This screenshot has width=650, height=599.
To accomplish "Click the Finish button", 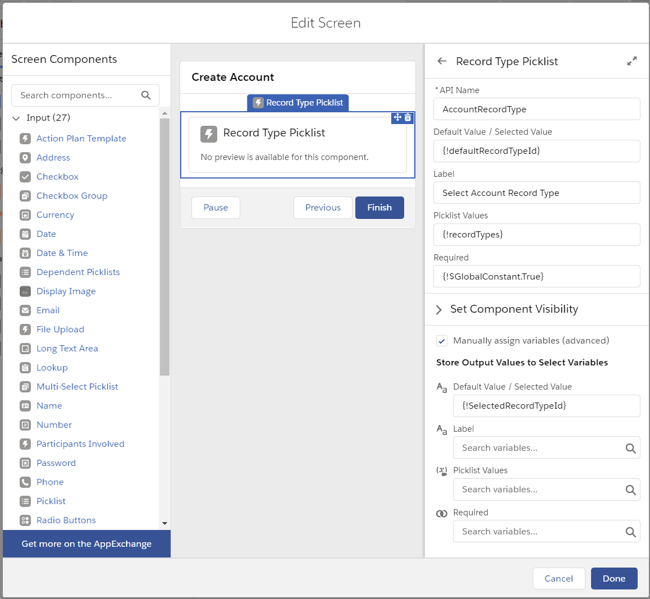I will click(x=379, y=207).
